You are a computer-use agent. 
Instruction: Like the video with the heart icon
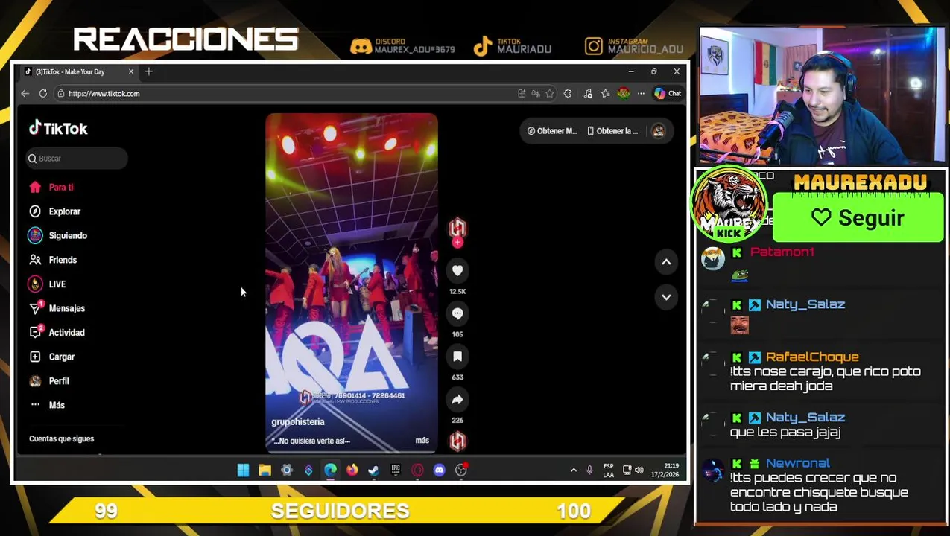pos(457,271)
